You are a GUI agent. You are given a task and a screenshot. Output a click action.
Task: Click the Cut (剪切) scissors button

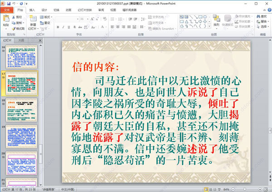17,17
